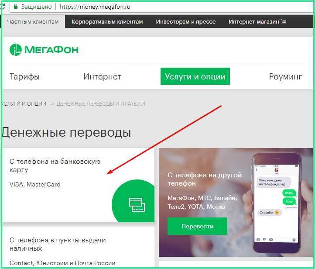
Task: Click the shopping cart icon
Action: point(284,21)
